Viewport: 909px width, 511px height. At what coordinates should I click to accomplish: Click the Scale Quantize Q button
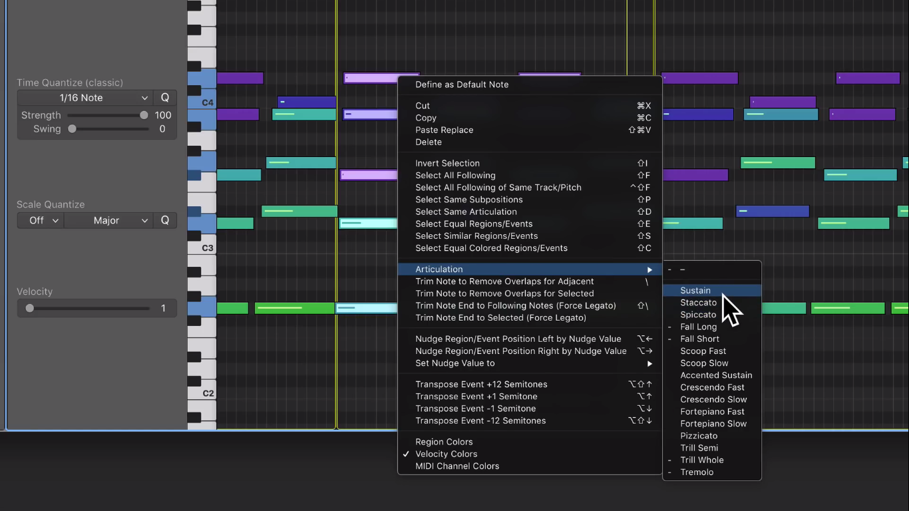(x=165, y=220)
